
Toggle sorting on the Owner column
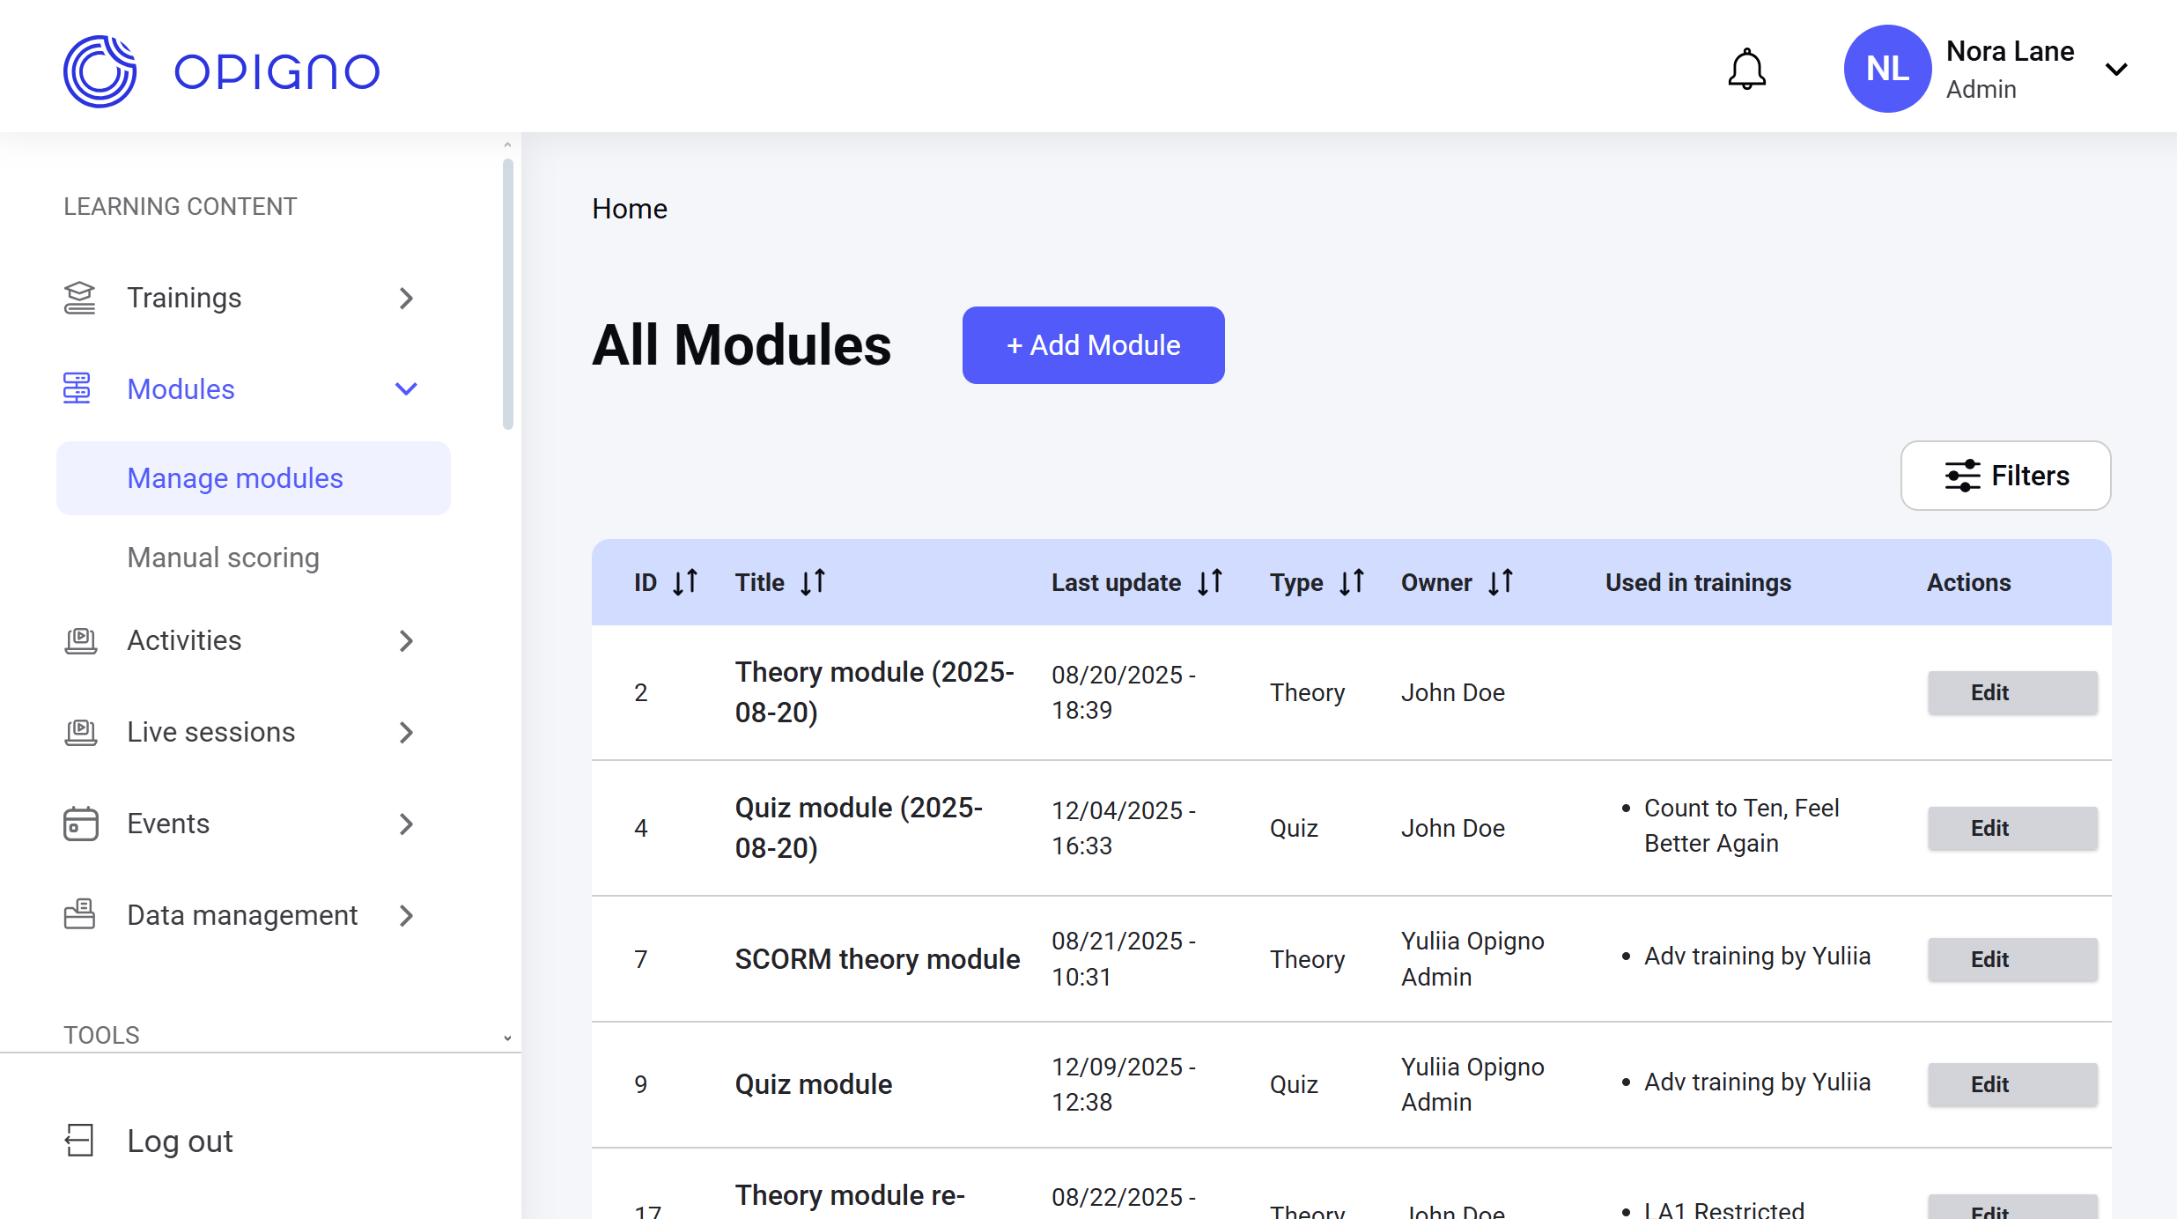1501,582
